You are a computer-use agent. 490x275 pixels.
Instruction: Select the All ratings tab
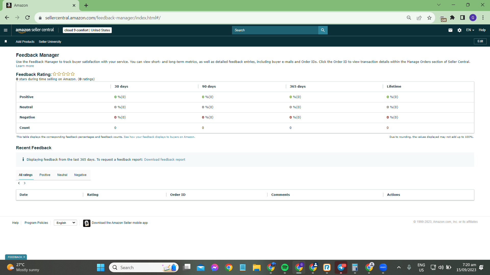tap(26, 175)
